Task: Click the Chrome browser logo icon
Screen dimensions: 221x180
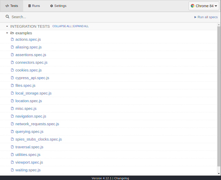Action: [x=192, y=6]
